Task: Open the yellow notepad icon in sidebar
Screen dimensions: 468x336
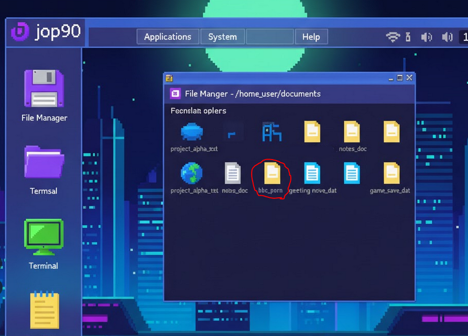Action: (45, 310)
